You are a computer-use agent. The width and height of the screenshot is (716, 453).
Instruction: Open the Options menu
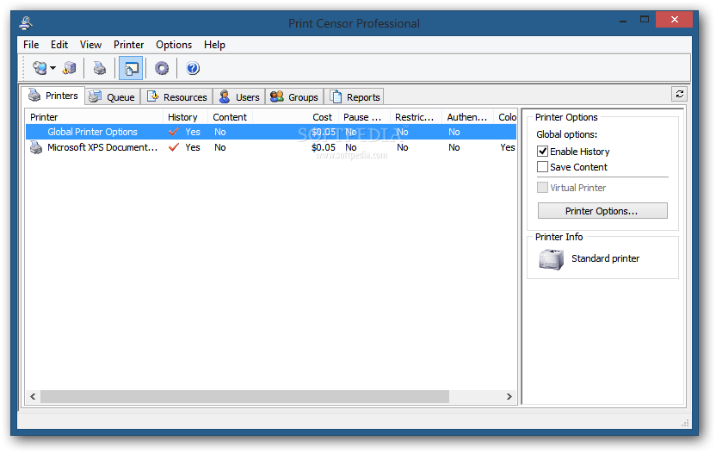pos(174,45)
